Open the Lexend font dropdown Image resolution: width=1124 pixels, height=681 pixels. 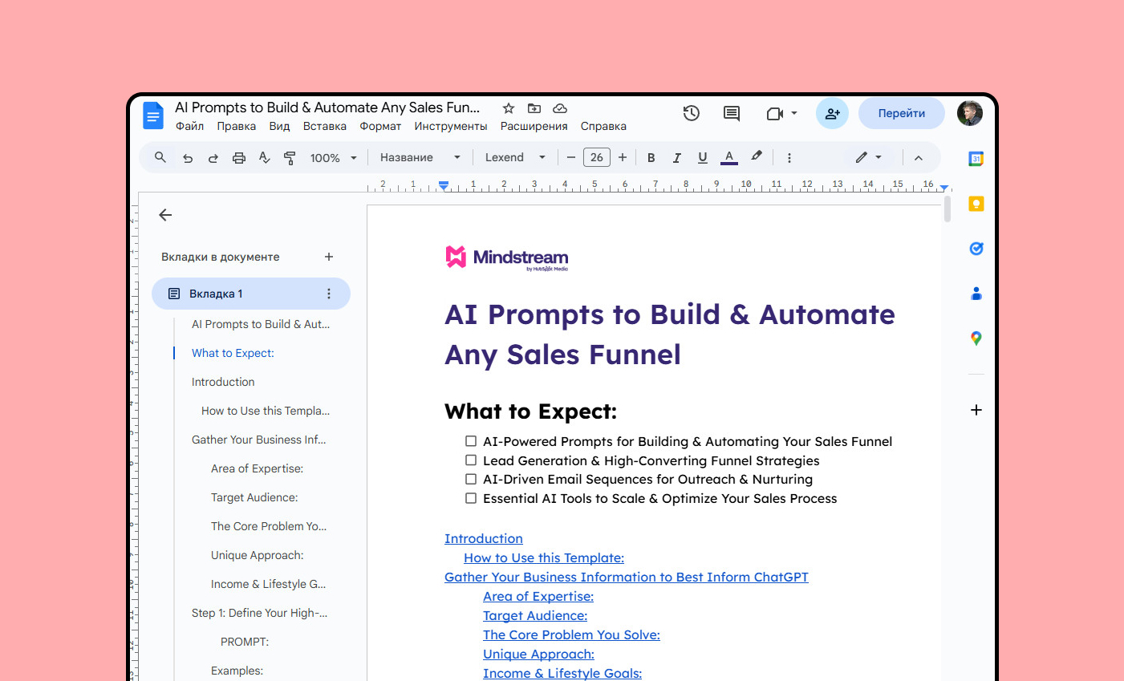(515, 158)
